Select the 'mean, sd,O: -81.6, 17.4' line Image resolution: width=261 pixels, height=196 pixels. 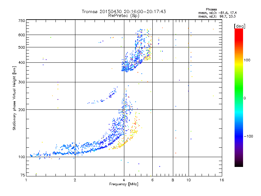(x=217, y=13)
